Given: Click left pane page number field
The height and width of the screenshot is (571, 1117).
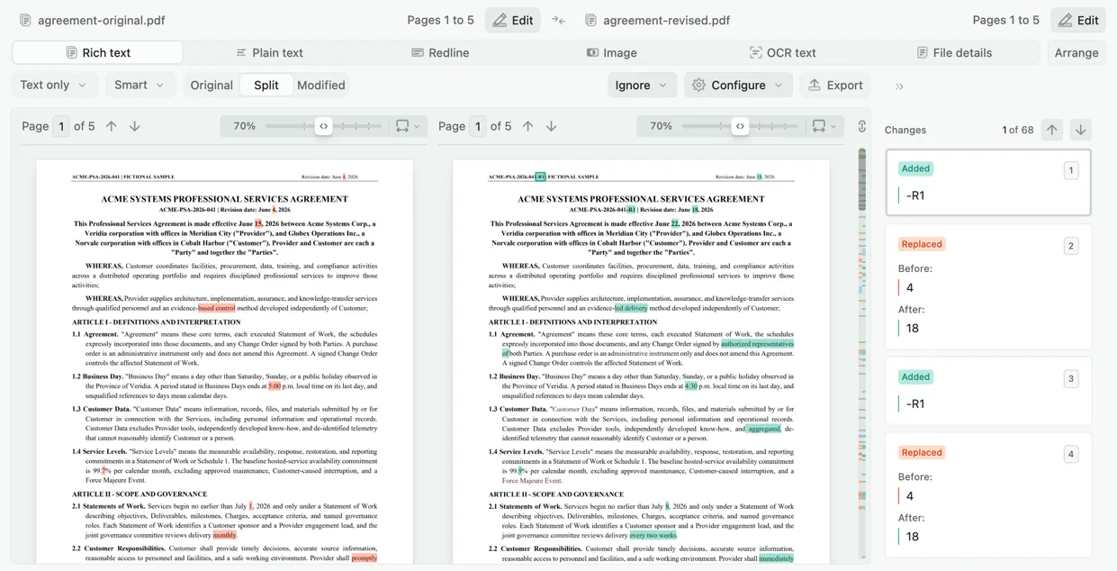Looking at the screenshot, I should (61, 126).
